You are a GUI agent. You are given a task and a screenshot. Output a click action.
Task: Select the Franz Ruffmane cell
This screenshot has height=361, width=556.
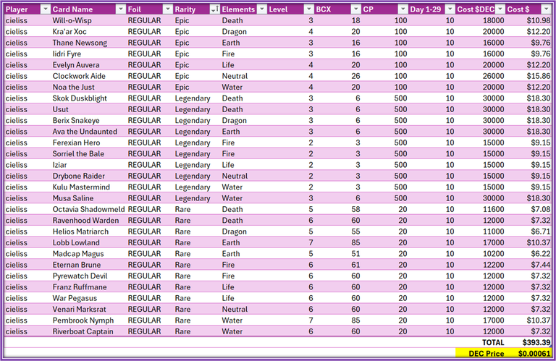88,287
